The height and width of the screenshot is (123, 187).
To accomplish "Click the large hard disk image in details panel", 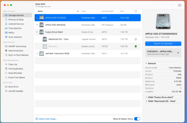I will point(163,21).
